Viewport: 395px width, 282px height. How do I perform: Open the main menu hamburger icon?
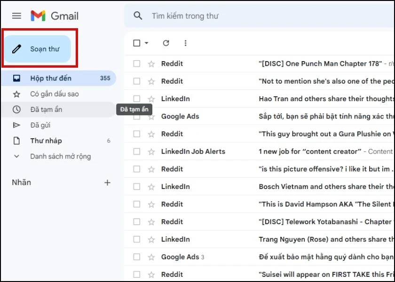pos(16,16)
